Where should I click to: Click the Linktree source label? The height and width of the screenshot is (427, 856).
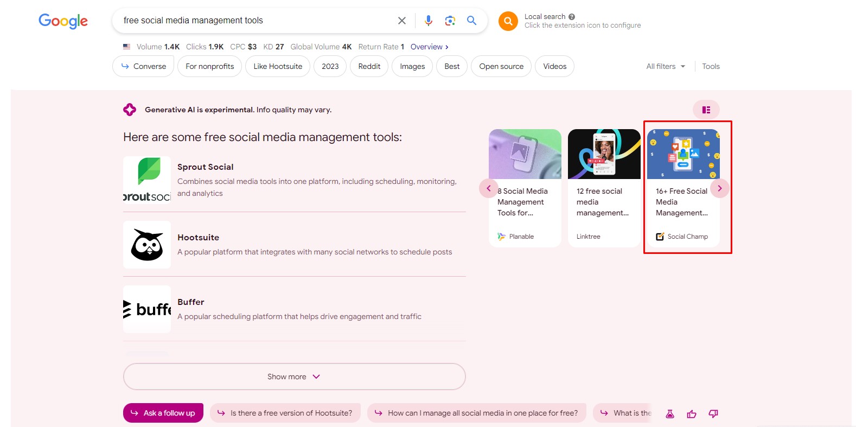[x=589, y=237]
